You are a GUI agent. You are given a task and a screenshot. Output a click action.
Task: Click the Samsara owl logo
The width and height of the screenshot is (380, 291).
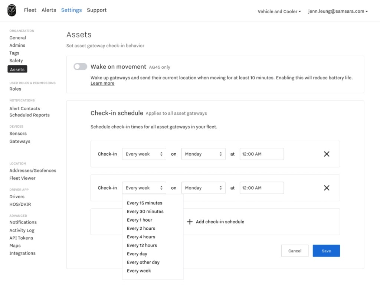(12, 10)
